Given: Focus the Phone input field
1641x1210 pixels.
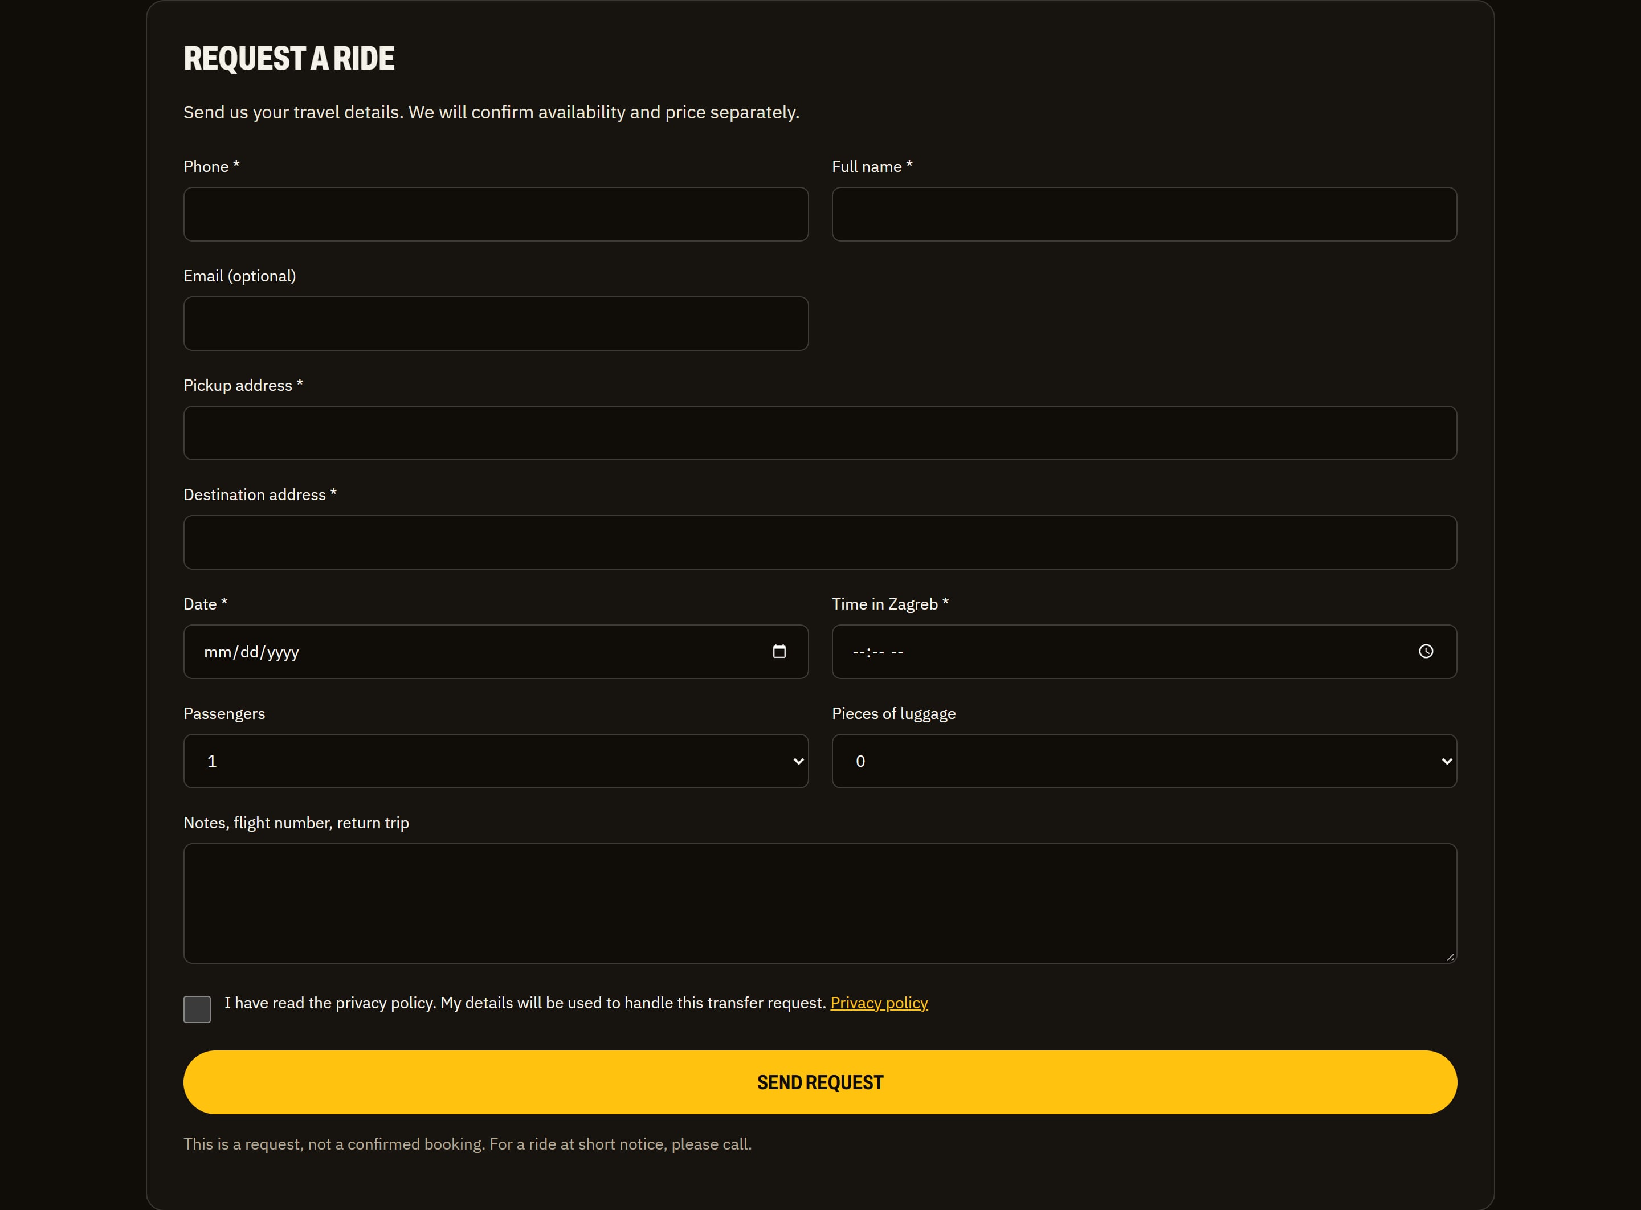Looking at the screenshot, I should pos(496,214).
